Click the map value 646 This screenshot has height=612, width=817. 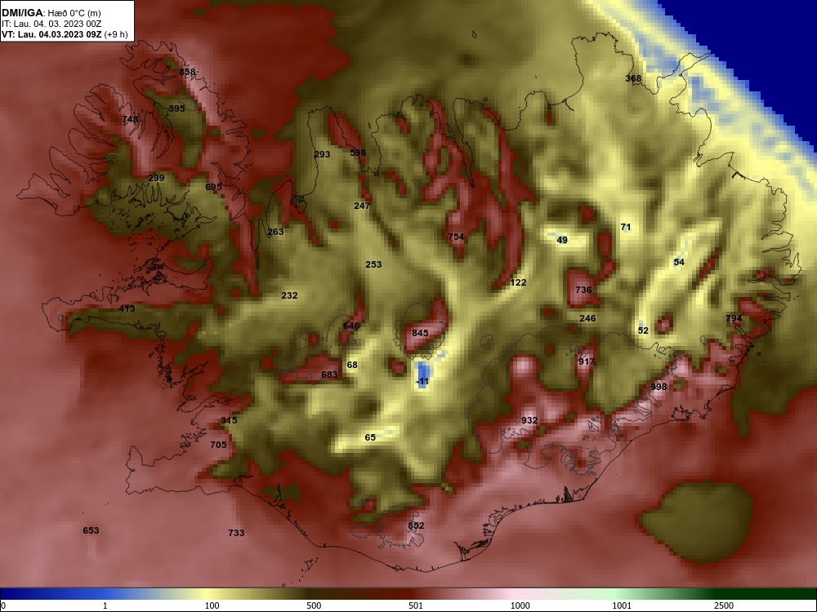tap(351, 326)
